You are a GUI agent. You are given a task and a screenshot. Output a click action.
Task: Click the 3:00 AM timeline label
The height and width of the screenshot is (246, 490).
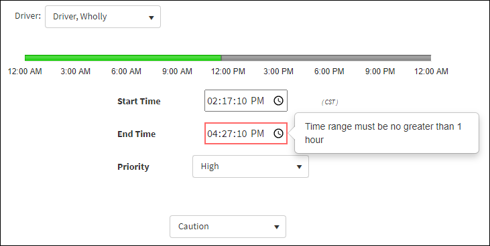click(75, 72)
